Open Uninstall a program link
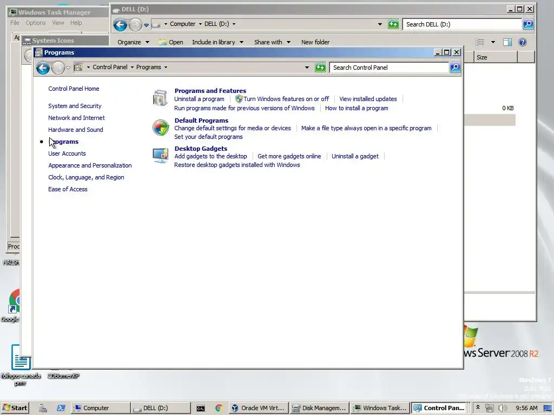Screen dimensions: 554x415 [x=199, y=99]
